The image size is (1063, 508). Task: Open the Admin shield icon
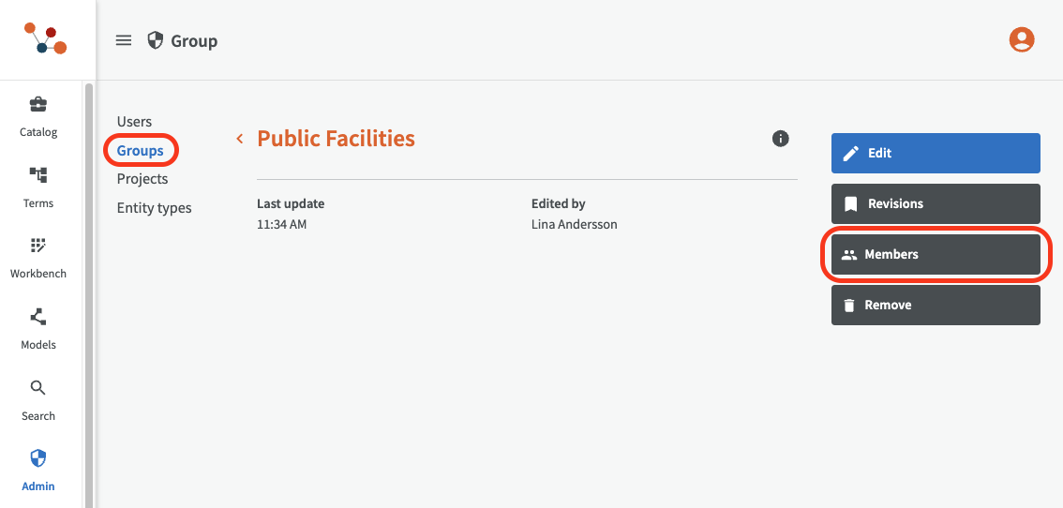pyautogui.click(x=38, y=458)
